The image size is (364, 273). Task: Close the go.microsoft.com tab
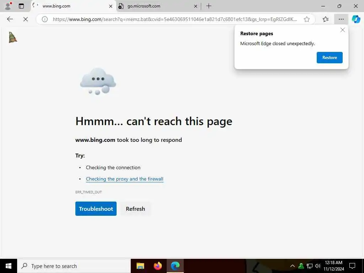196,6
